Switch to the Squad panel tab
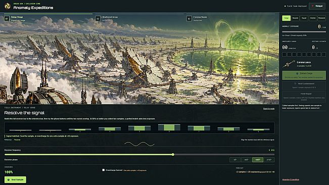The width and height of the screenshot is (329, 185). tap(304, 18)
